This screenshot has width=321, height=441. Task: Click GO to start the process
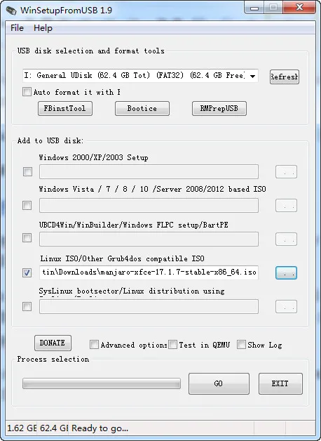pos(219,383)
